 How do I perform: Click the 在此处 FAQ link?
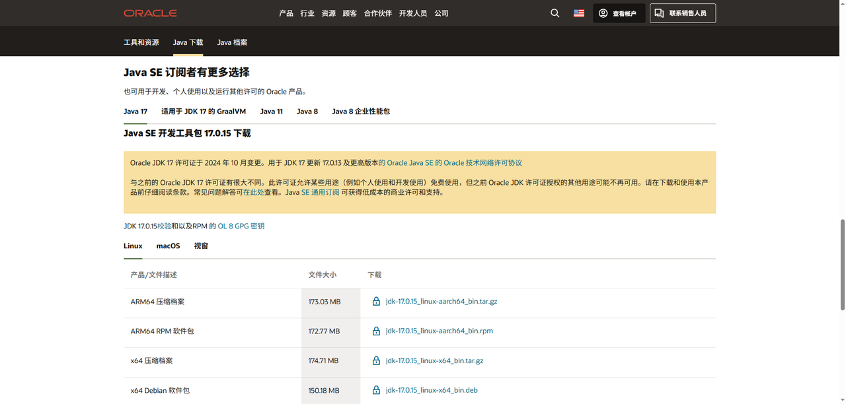(253, 193)
